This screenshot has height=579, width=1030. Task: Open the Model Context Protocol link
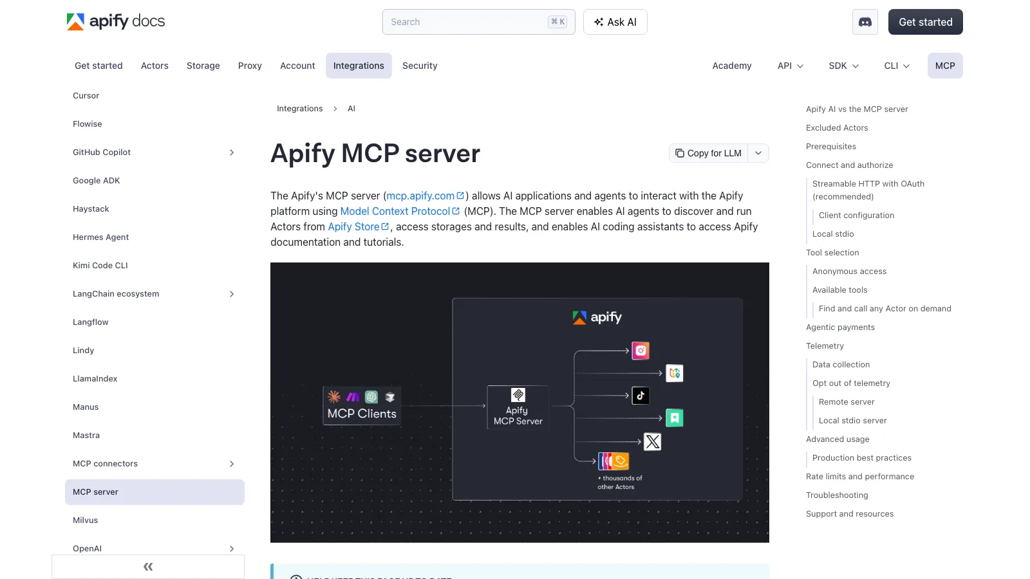[400, 211]
